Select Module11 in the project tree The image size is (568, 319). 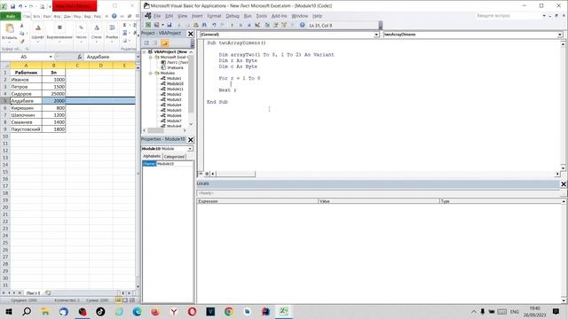tap(175, 89)
